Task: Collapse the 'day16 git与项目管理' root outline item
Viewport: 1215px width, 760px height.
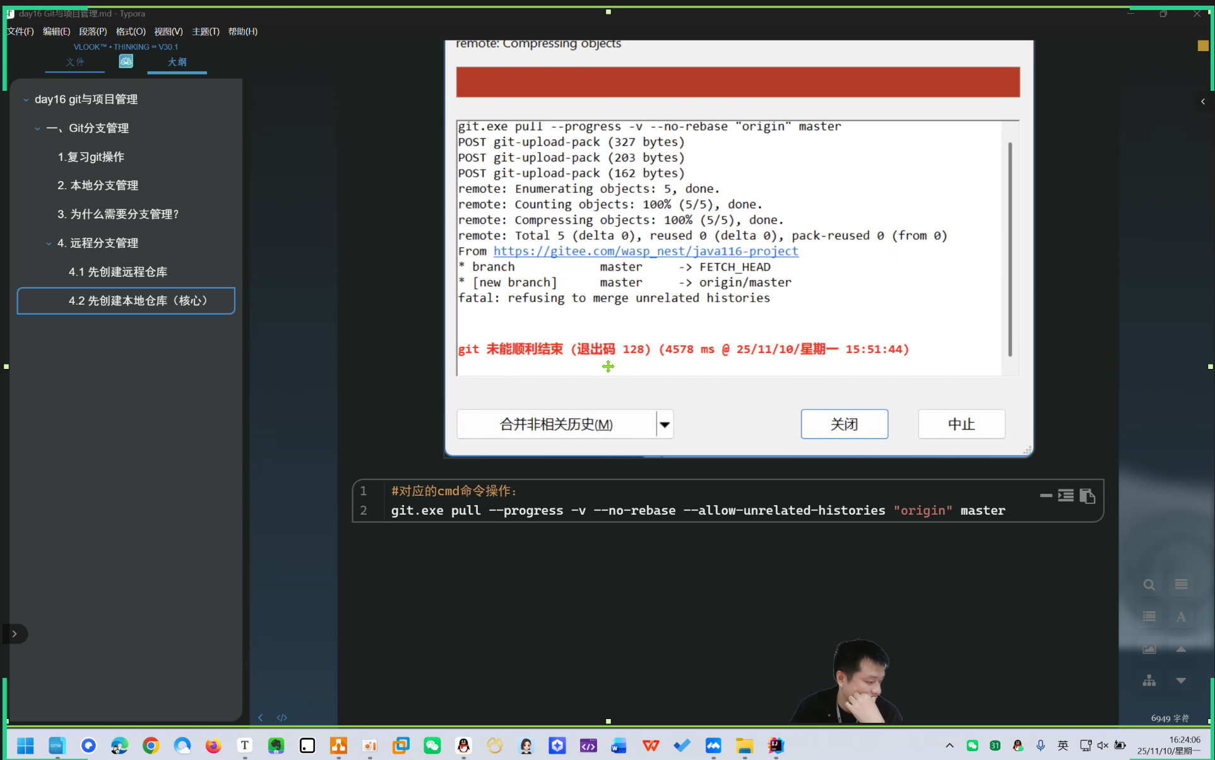Action: 26,100
